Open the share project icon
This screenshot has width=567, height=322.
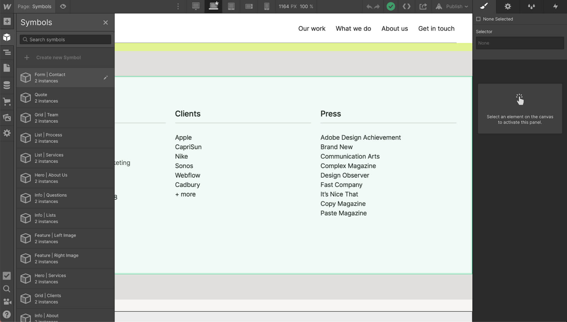click(423, 6)
